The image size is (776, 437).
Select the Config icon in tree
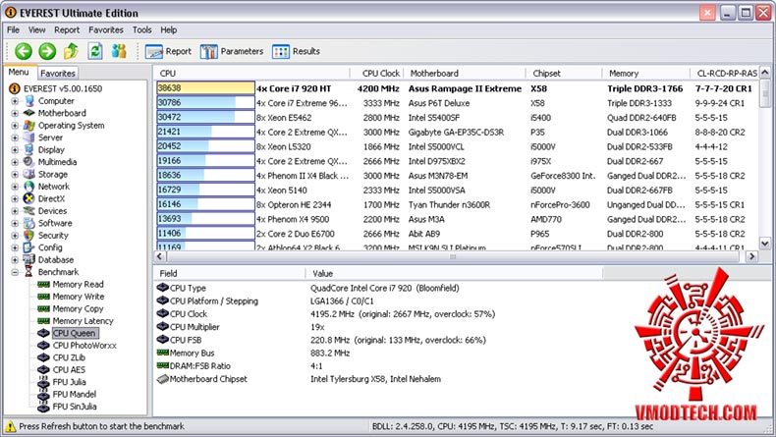pyautogui.click(x=29, y=247)
